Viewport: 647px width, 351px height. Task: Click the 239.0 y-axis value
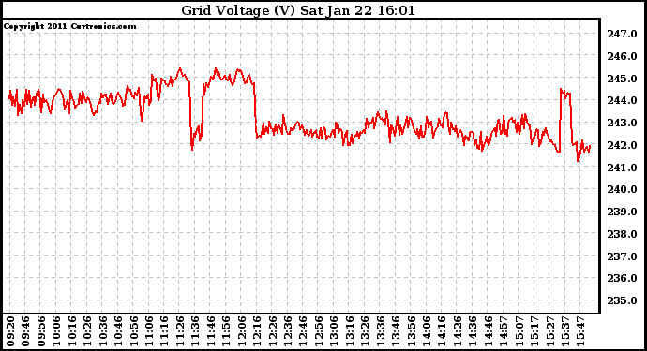622,212
